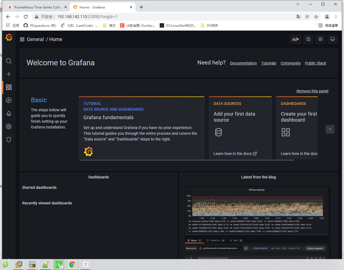344x270 pixels.
Task: Click the dashboards grid icon beside General
Action: [x=22, y=39]
